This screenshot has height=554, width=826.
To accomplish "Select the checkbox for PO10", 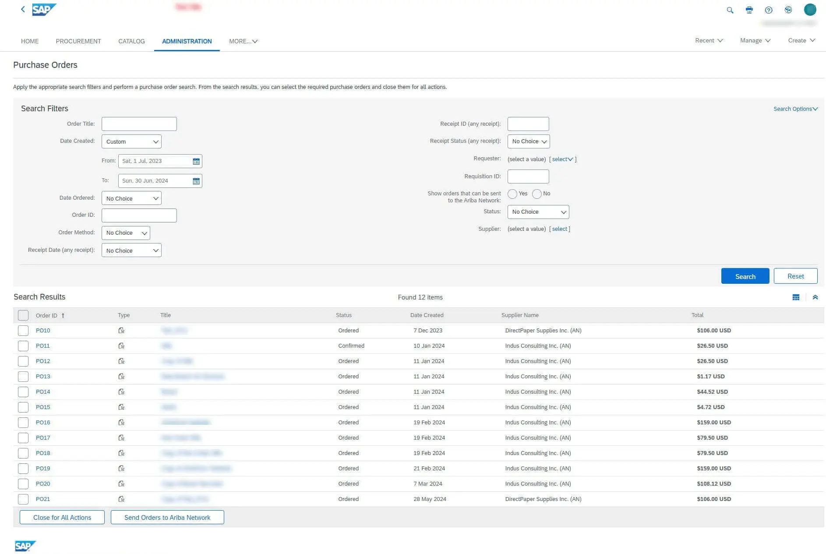I will (23, 331).
